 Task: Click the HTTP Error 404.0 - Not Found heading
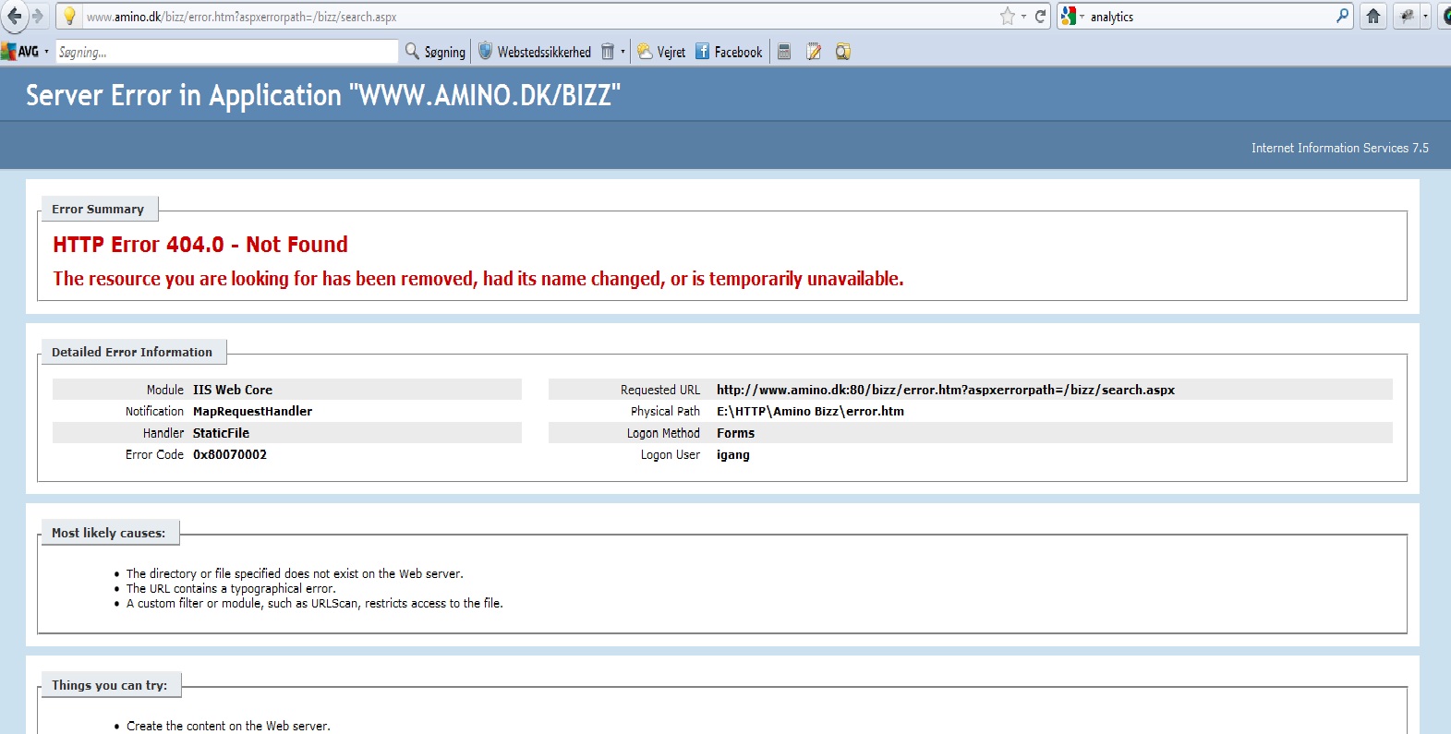pyautogui.click(x=200, y=245)
